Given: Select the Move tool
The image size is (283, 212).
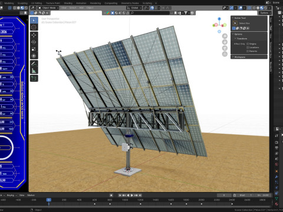Looking at the screenshot, I should coord(34,35).
